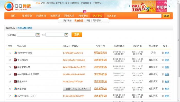Click the banner's right arrow
180x102 pixels.
point(169,6)
